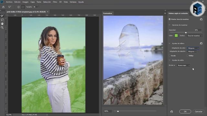Click the filled preview image thumbnail
207x116 pixels.
(133, 60)
